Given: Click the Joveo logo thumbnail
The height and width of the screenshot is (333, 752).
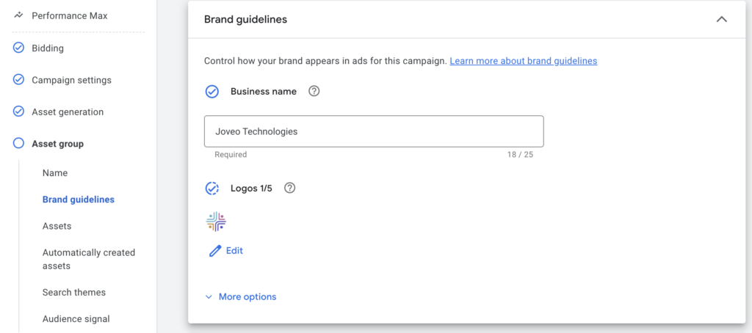Looking at the screenshot, I should [216, 222].
